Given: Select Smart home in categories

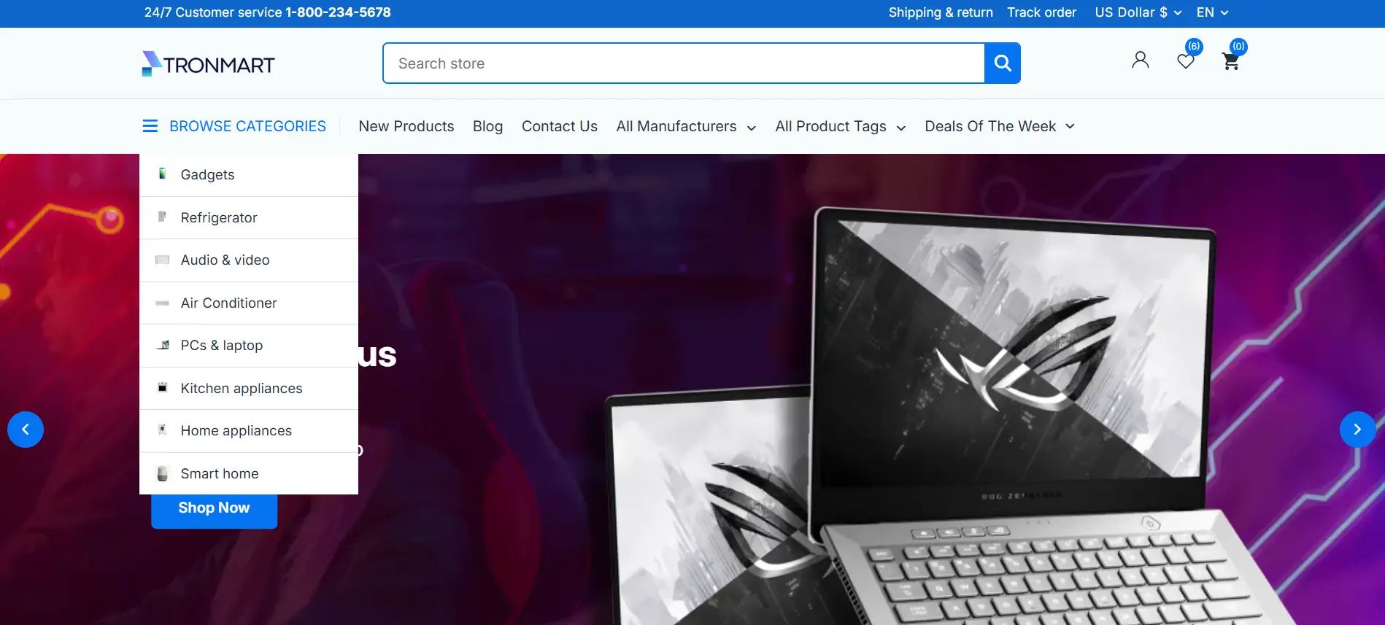Looking at the screenshot, I should click(x=249, y=473).
